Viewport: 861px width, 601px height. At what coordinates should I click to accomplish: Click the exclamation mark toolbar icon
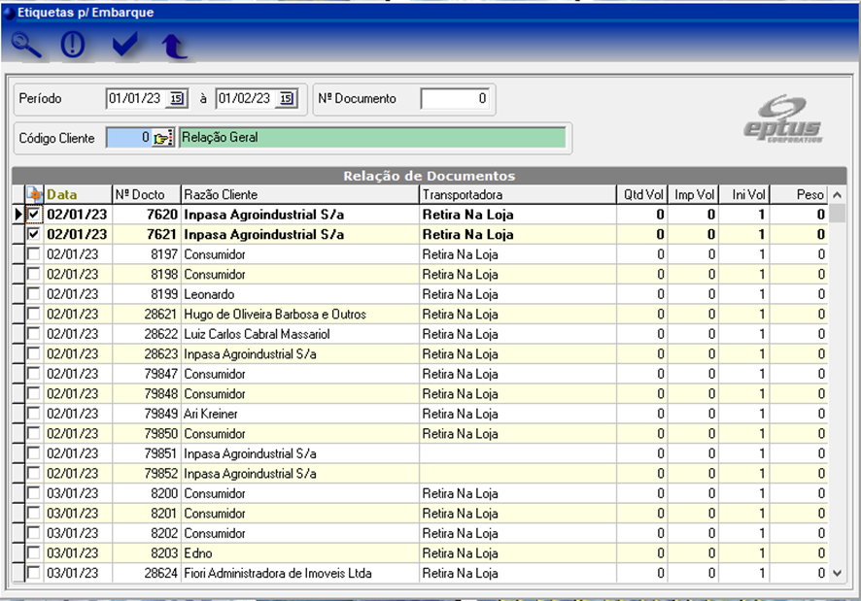[74, 45]
